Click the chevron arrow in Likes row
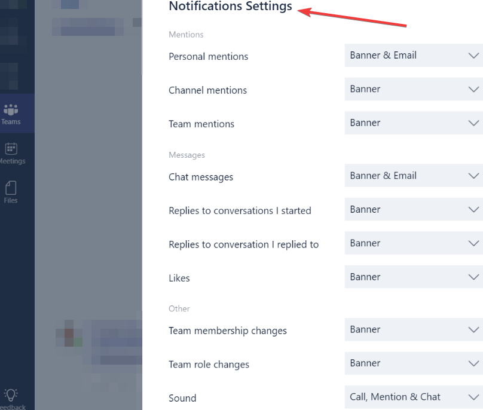Image resolution: width=483 pixels, height=410 pixels. (473, 277)
